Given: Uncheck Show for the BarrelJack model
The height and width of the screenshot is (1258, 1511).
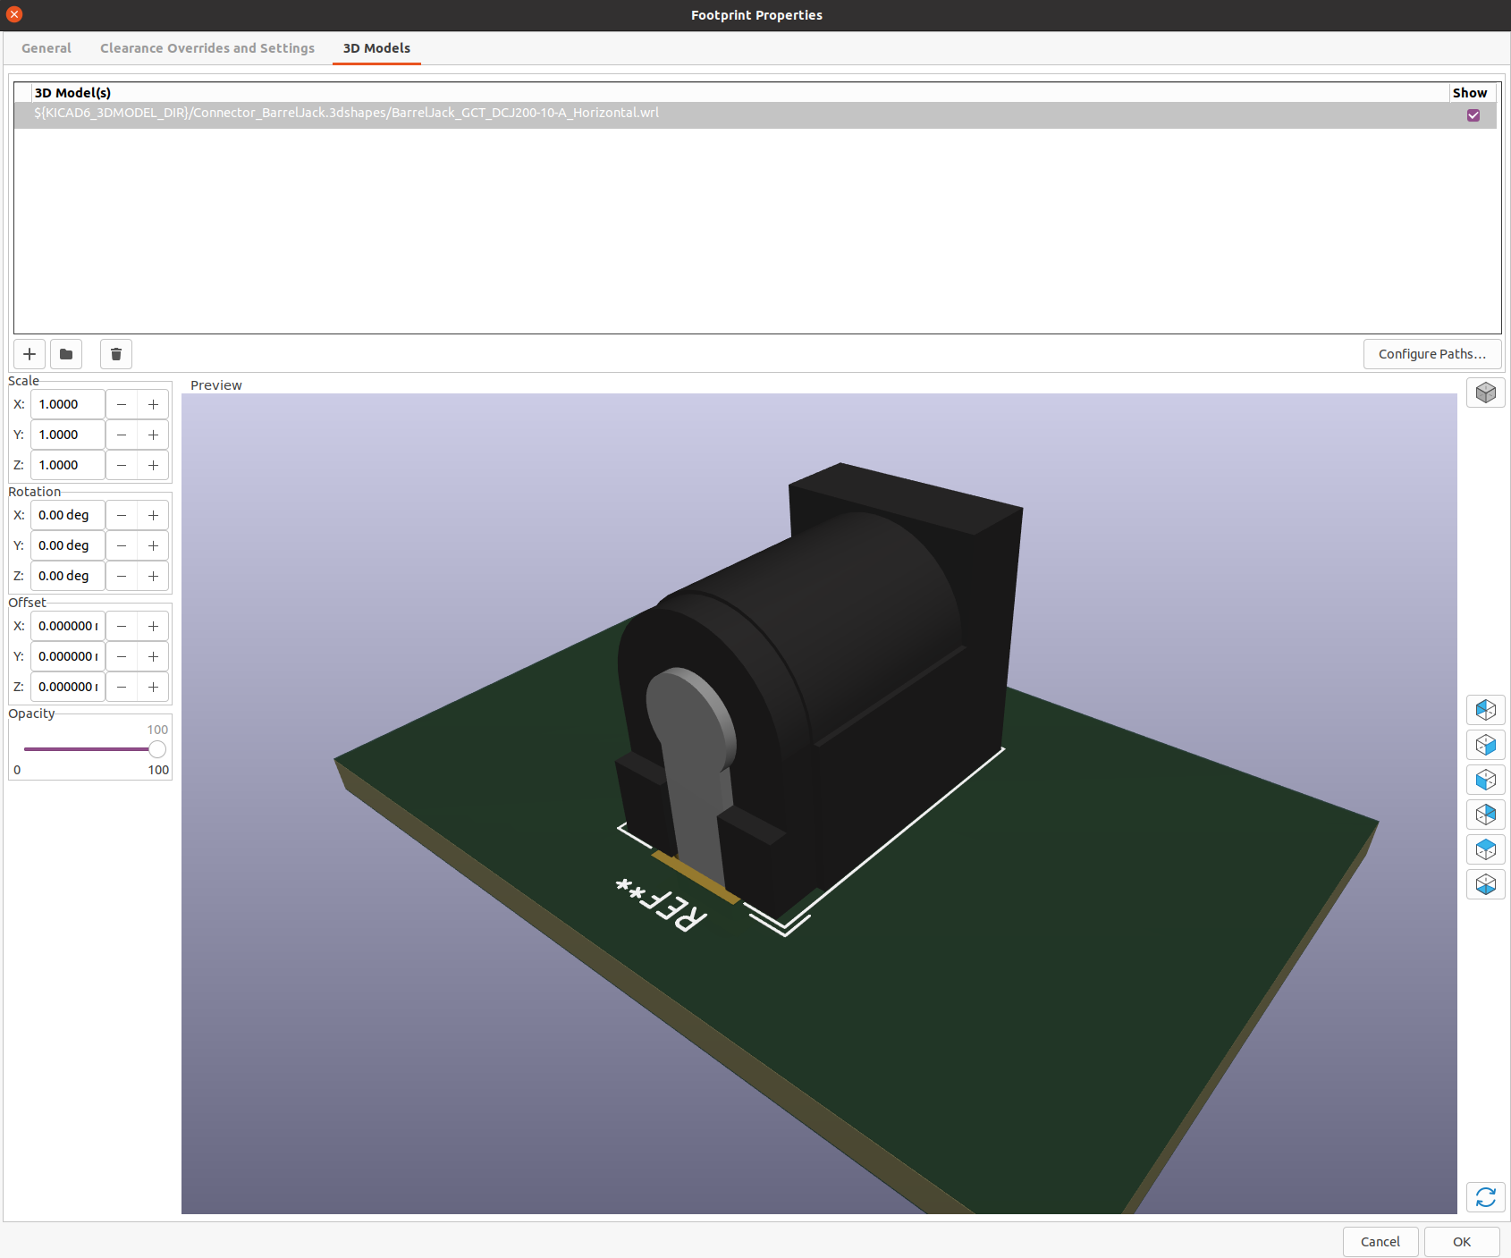Looking at the screenshot, I should click(x=1473, y=115).
